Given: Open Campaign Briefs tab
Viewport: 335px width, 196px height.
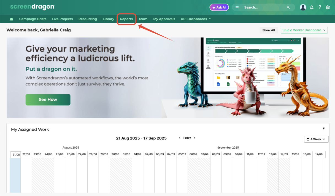Looking at the screenshot, I should [33, 19].
